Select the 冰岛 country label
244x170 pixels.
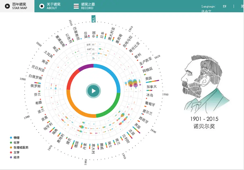pyautogui.click(x=150, y=95)
